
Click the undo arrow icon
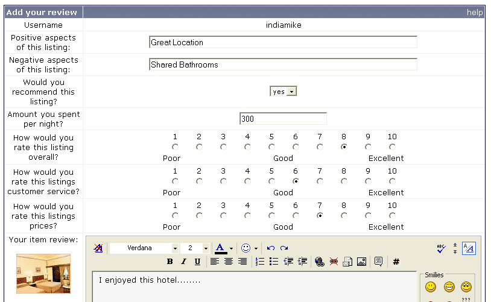(x=271, y=248)
